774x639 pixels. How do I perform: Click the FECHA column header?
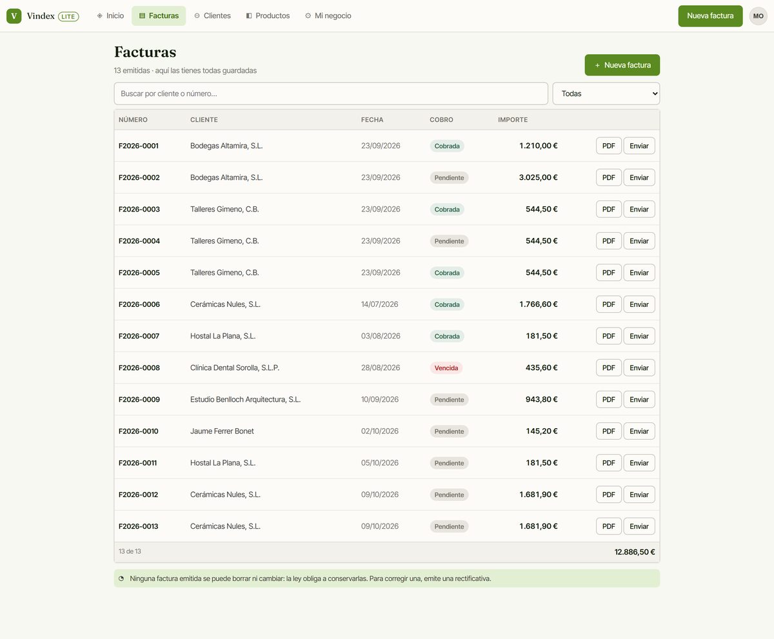372,120
